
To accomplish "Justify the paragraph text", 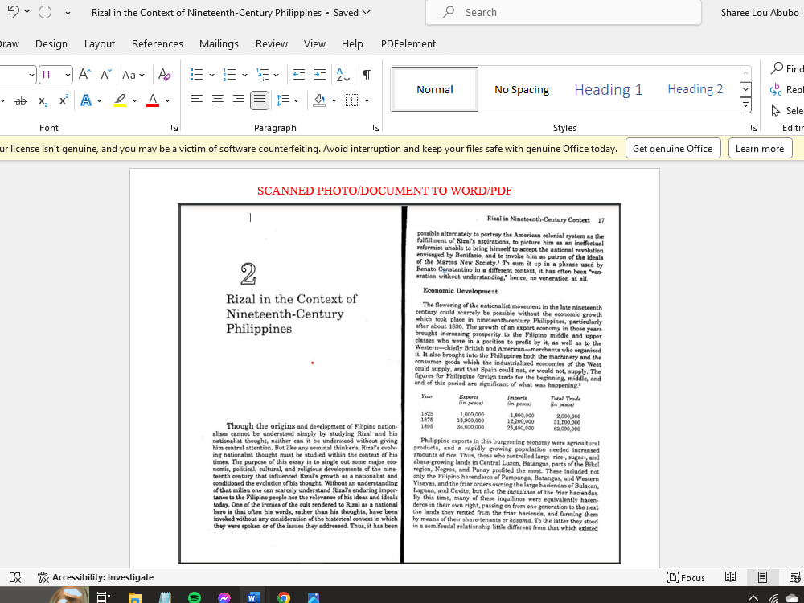I will click(x=260, y=100).
